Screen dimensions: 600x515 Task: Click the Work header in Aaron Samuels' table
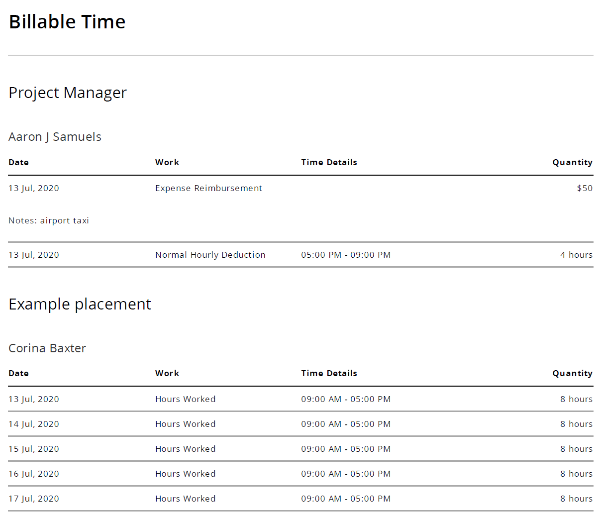(167, 162)
